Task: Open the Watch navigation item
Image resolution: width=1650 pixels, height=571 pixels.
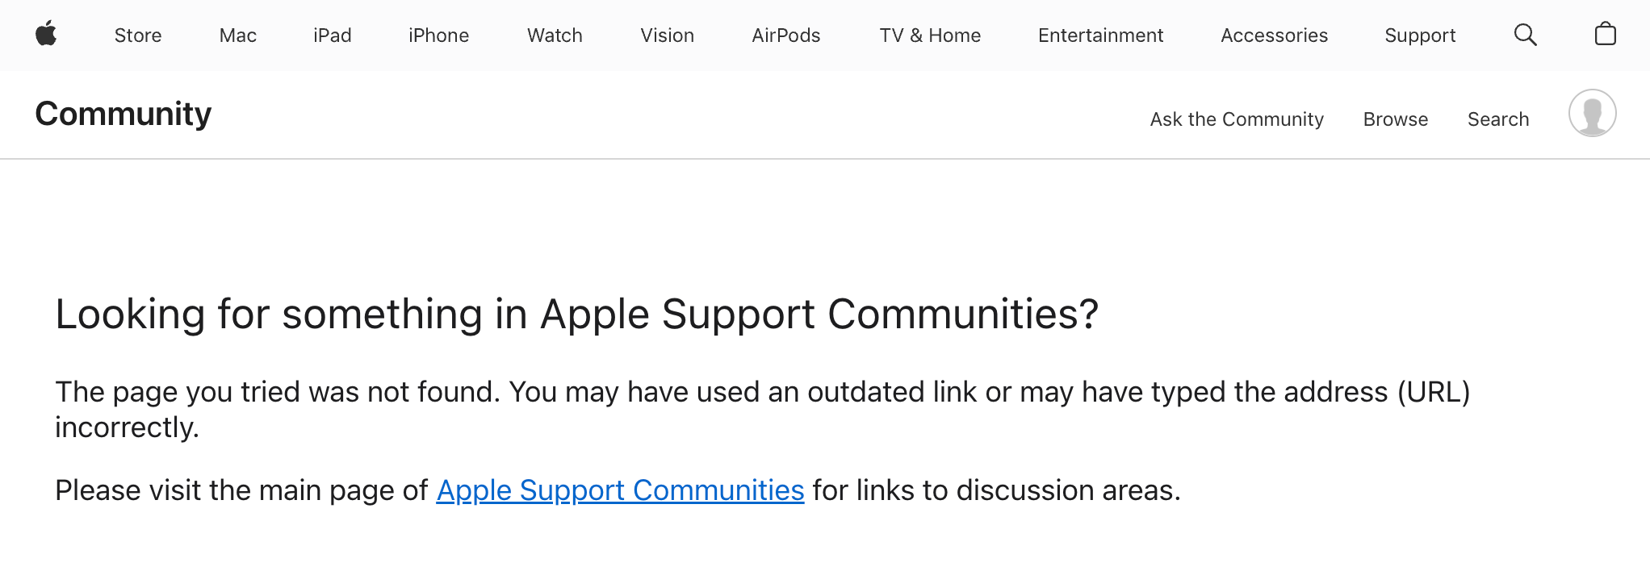Action: (x=555, y=35)
